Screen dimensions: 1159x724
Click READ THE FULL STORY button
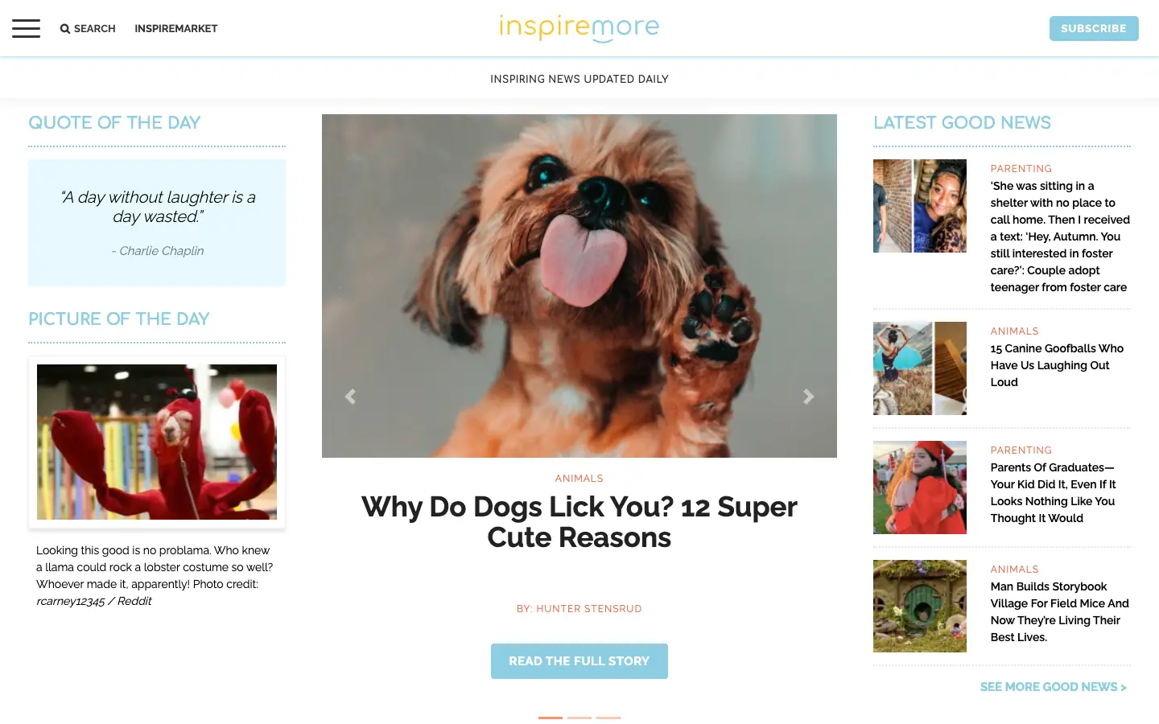click(x=579, y=661)
